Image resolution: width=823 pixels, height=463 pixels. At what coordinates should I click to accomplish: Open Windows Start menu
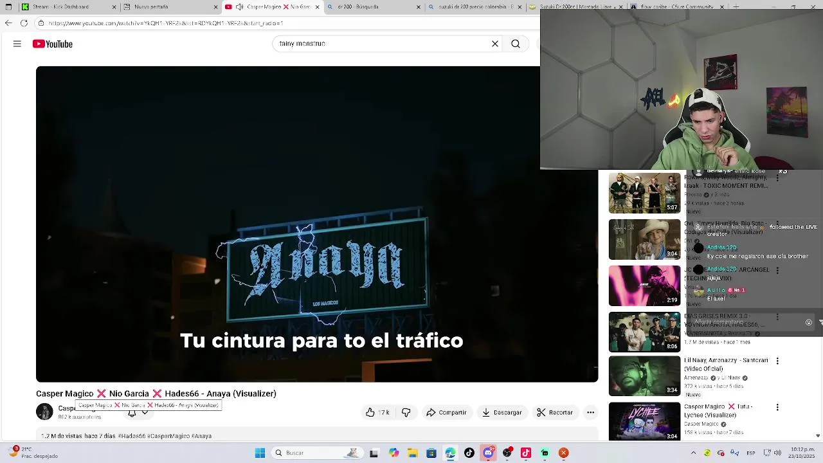point(260,453)
